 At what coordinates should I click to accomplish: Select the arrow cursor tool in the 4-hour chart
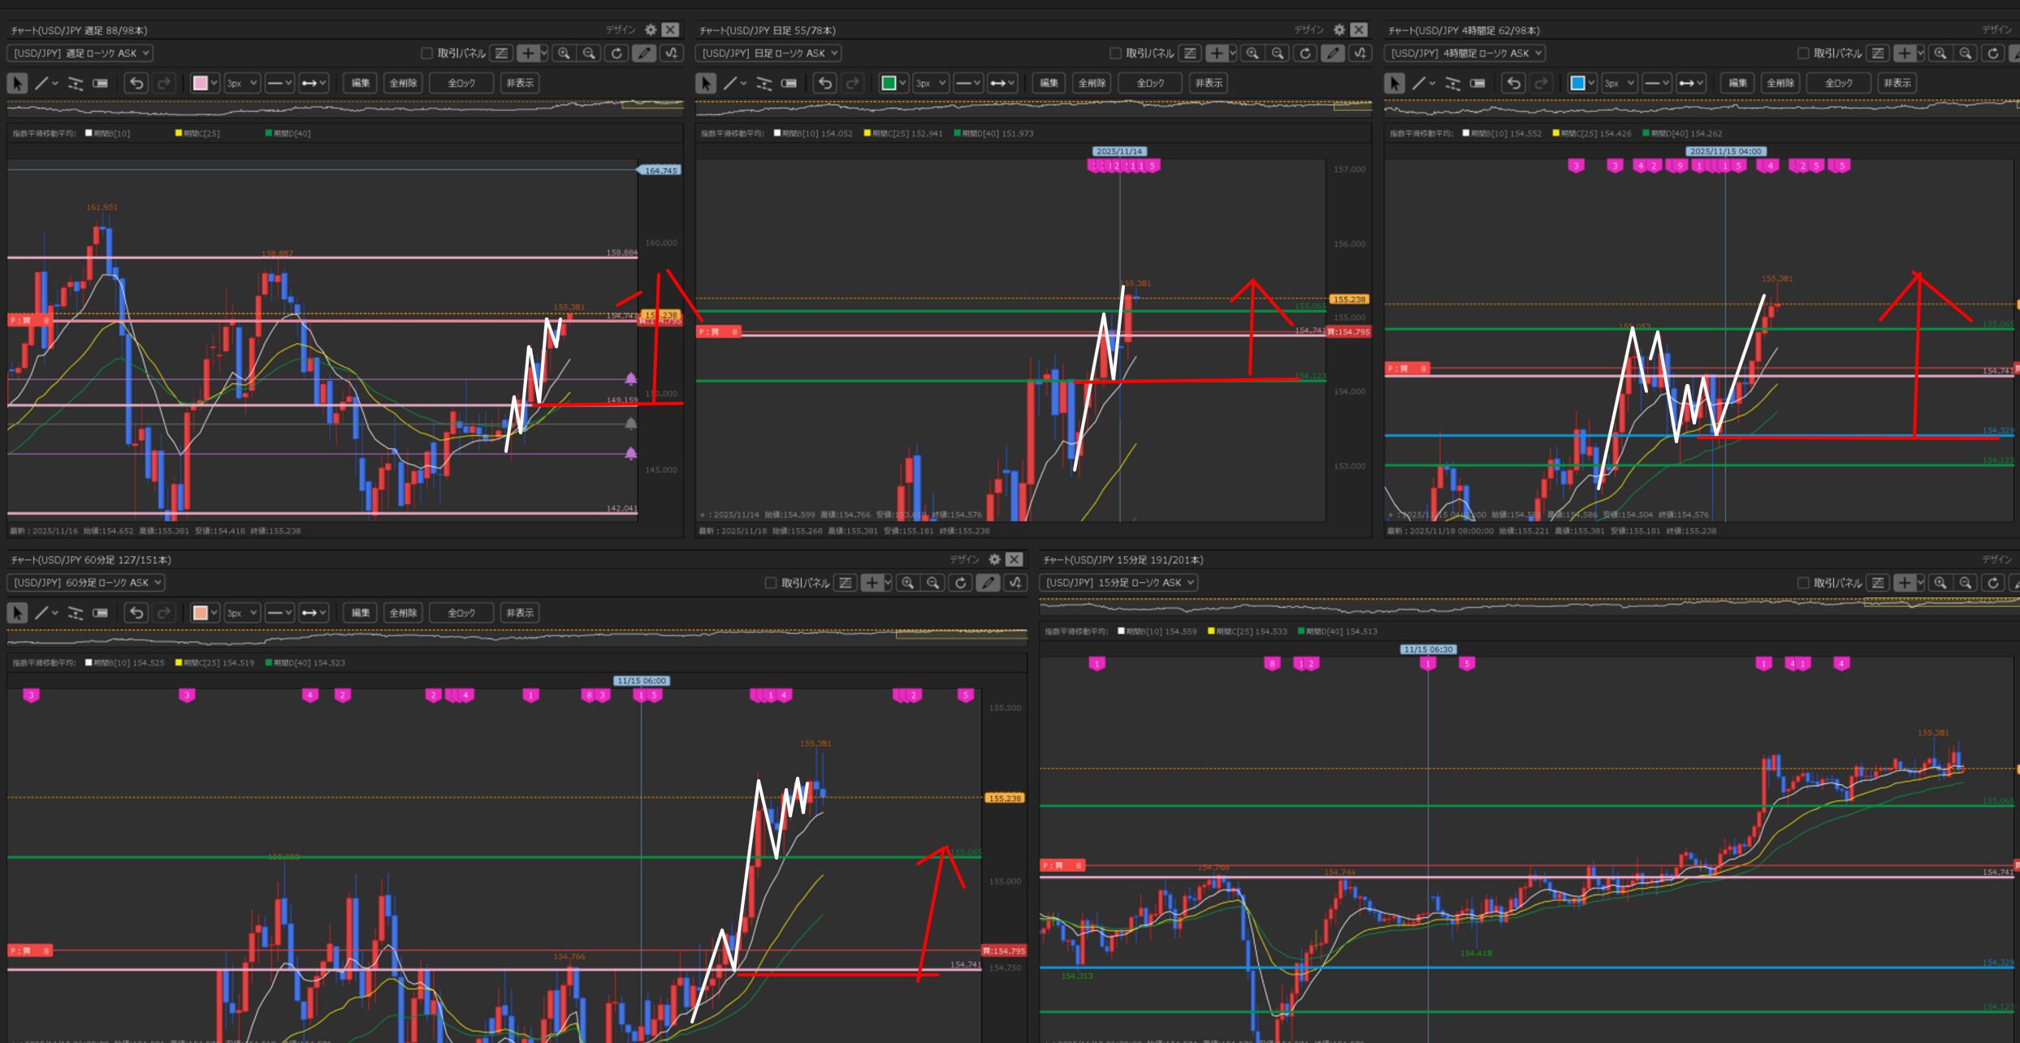coord(1394,83)
